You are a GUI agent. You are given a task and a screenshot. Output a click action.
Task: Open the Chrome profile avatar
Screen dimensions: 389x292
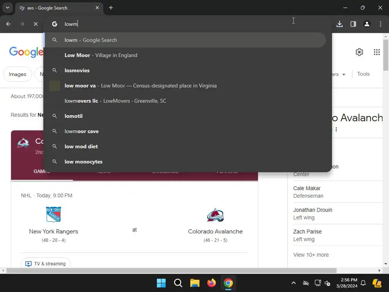click(x=367, y=24)
